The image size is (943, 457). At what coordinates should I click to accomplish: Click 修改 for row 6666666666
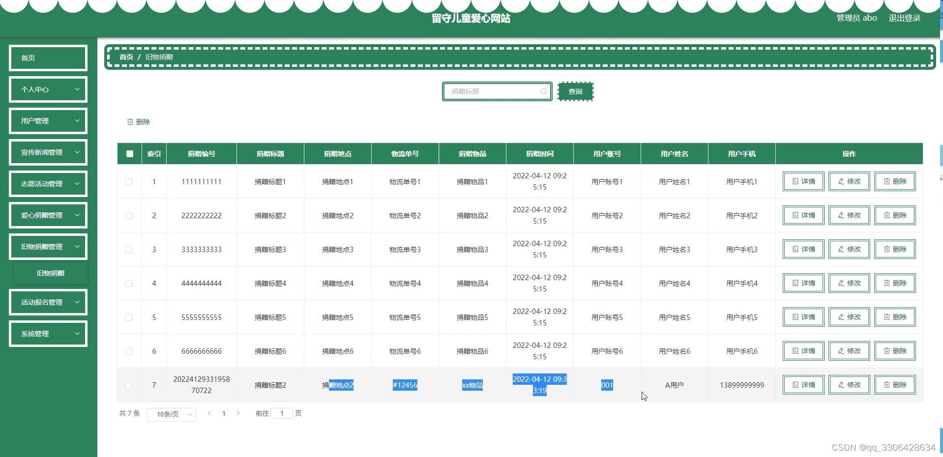coord(849,351)
